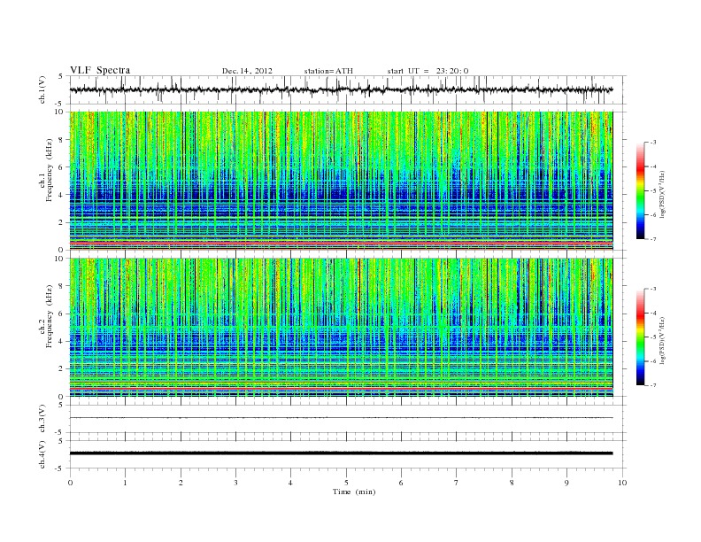Click the "-7" tick on ch.1 colorbar

(653, 239)
